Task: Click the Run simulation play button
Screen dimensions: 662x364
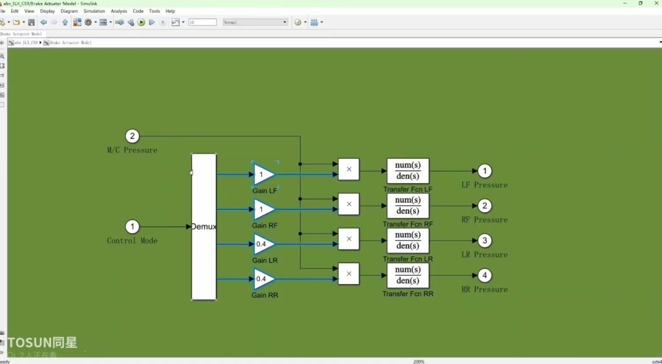Action: tap(141, 22)
